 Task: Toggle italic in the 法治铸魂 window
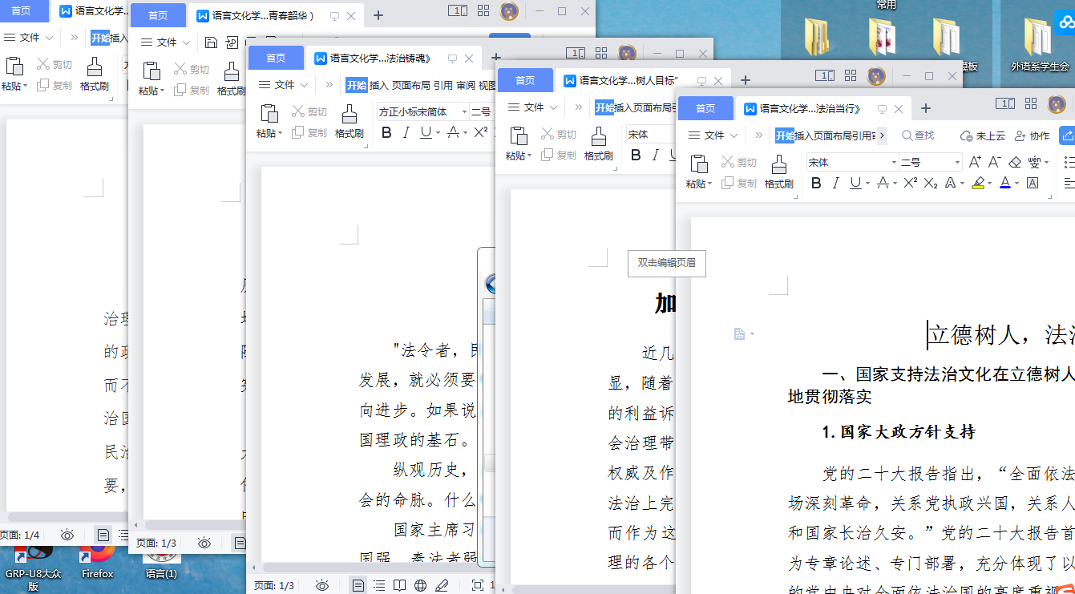[x=406, y=133]
